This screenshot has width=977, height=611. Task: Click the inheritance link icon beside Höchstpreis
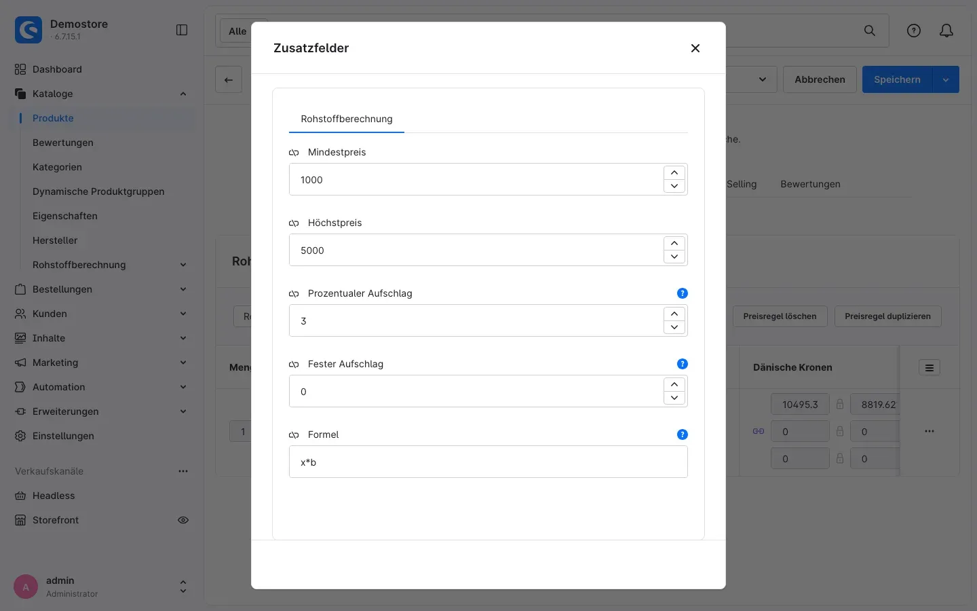click(294, 223)
